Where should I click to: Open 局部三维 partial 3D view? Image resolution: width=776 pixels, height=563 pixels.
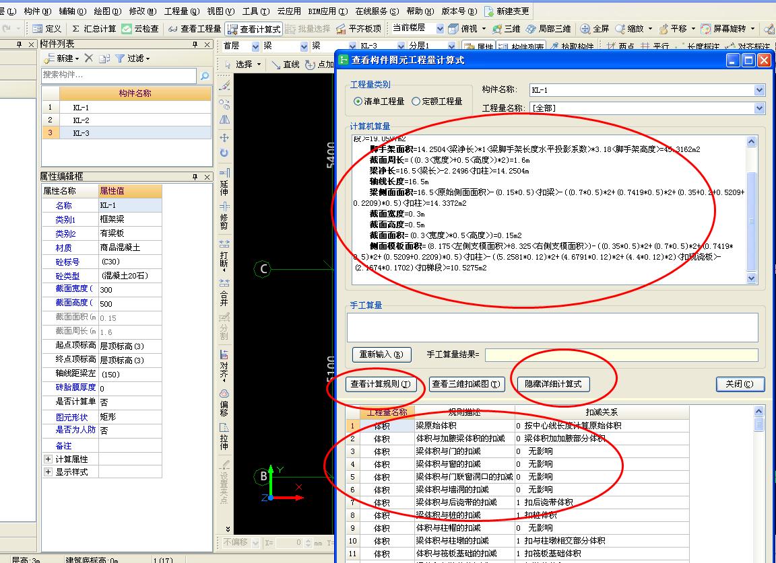[548, 29]
